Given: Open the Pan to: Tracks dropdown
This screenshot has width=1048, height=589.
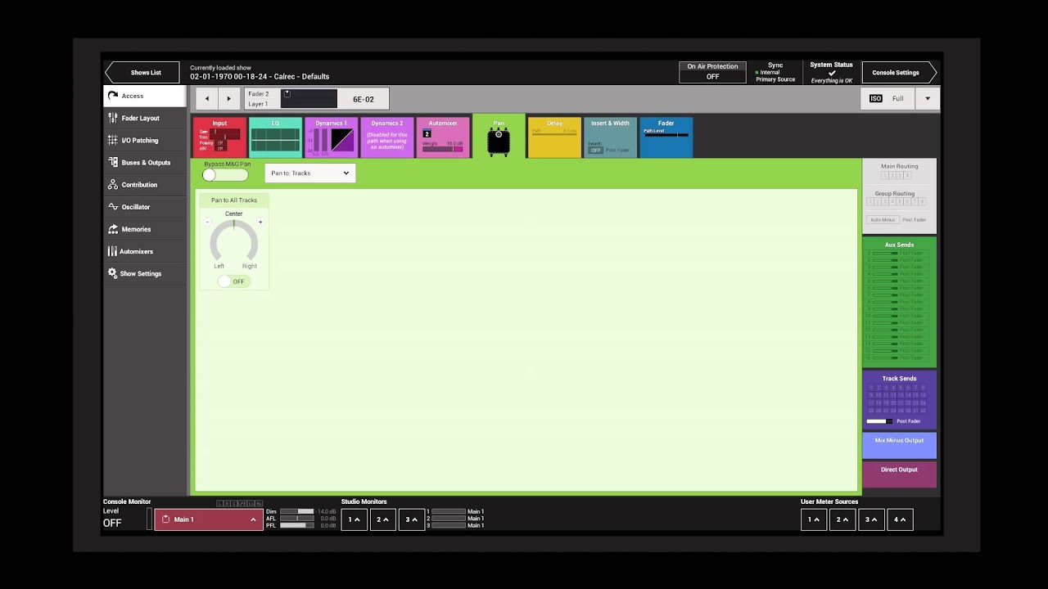Looking at the screenshot, I should click(310, 173).
